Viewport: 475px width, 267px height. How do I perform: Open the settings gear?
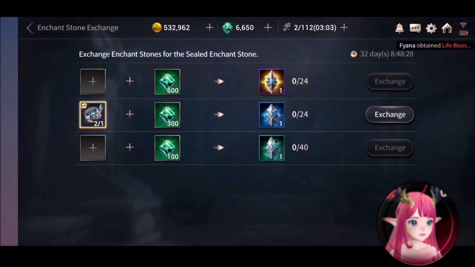pyautogui.click(x=431, y=28)
